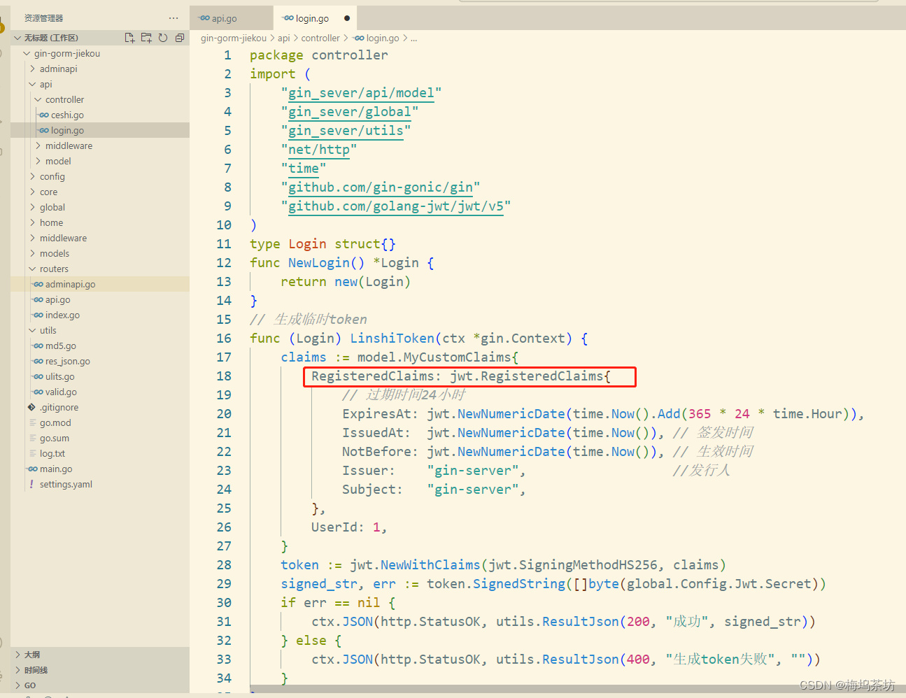The image size is (906, 698).
Task: Expand the 大纲 outline section
Action: tap(30, 655)
